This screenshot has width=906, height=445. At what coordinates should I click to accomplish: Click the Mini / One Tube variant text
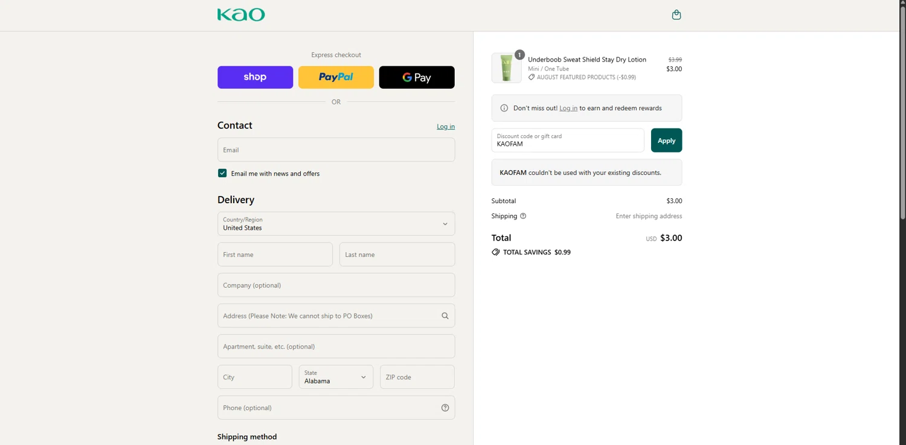pyautogui.click(x=548, y=69)
